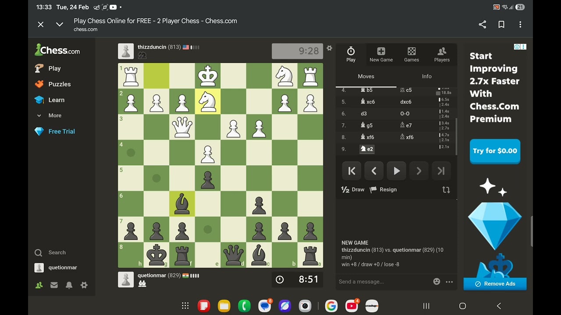The height and width of the screenshot is (315, 561).
Task: Select the white queen on the board
Action: (x=182, y=127)
